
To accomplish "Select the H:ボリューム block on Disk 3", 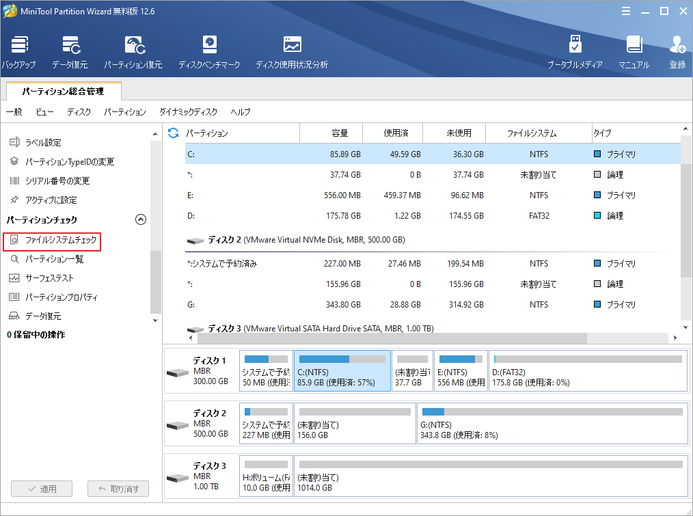I will [266, 476].
